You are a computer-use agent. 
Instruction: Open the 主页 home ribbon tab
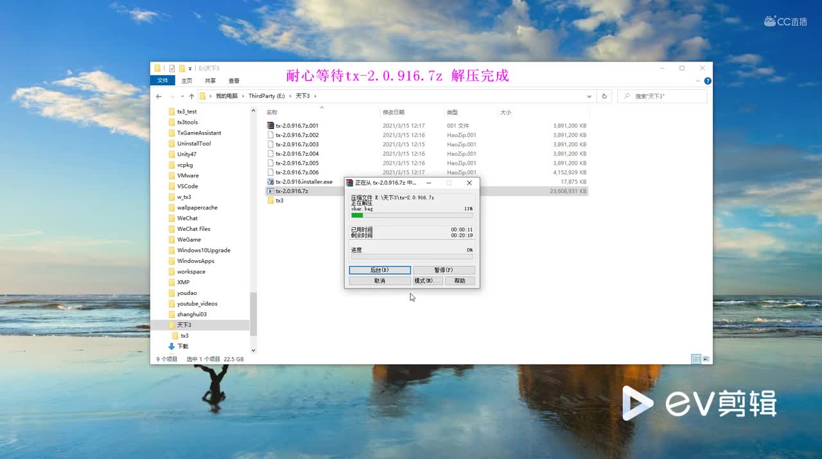(186, 81)
